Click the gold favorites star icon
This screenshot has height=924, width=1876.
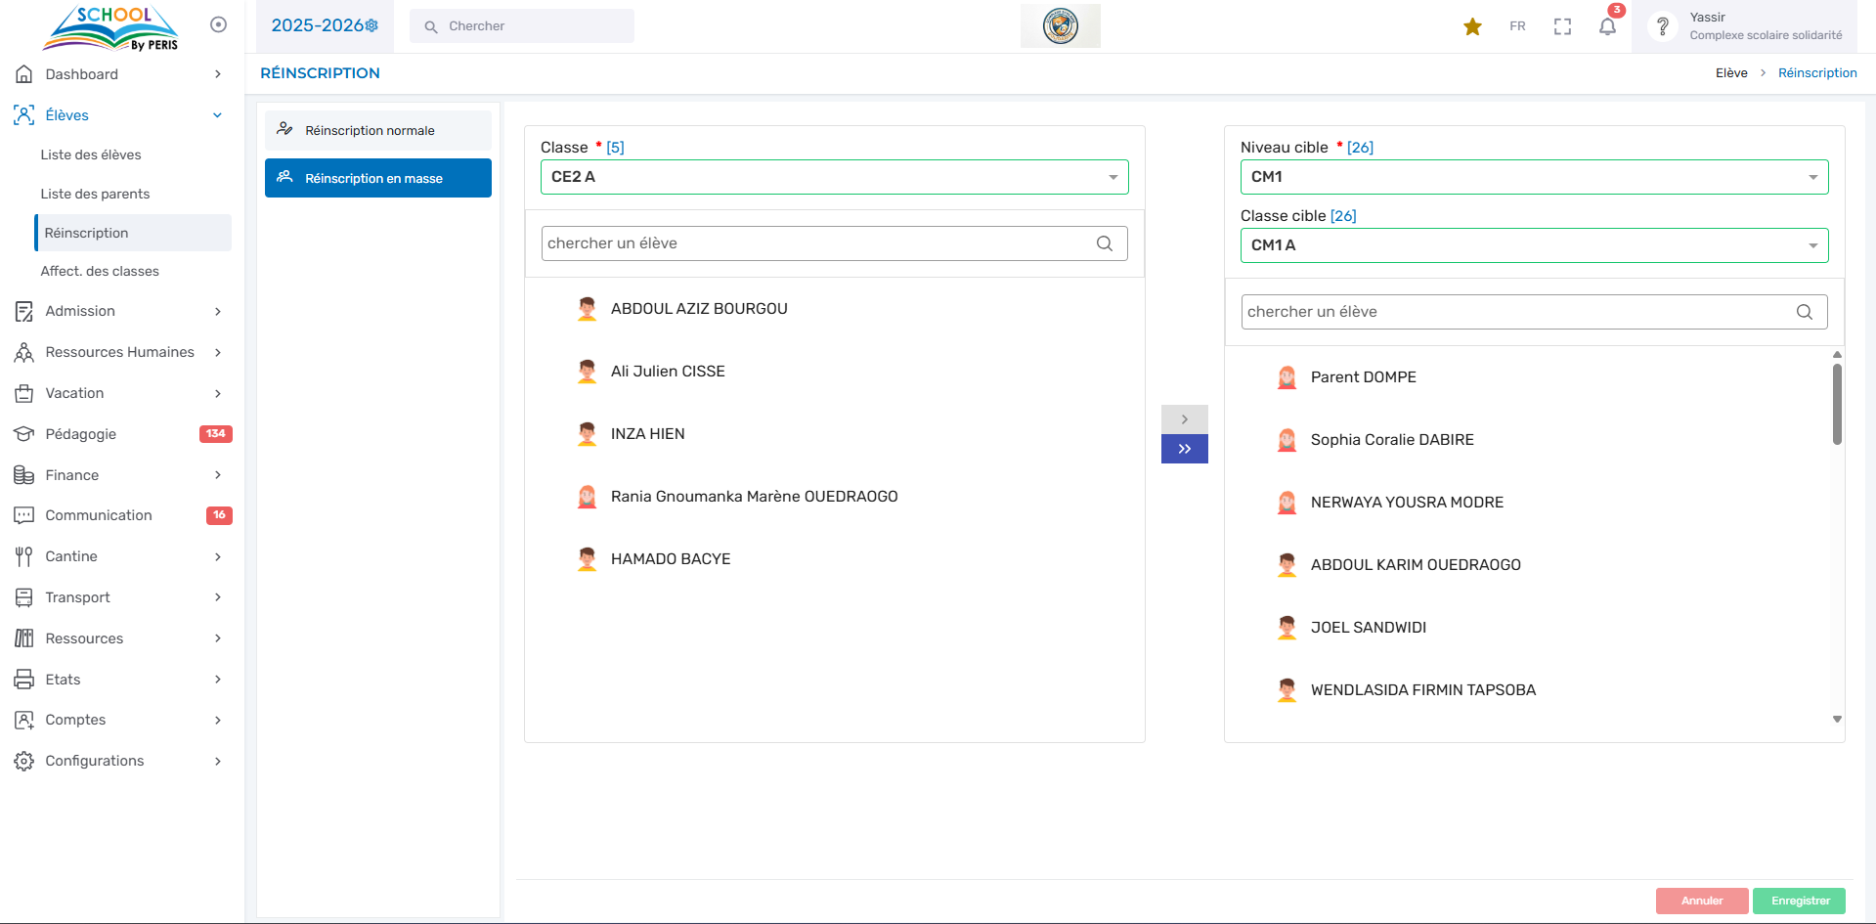(1472, 26)
